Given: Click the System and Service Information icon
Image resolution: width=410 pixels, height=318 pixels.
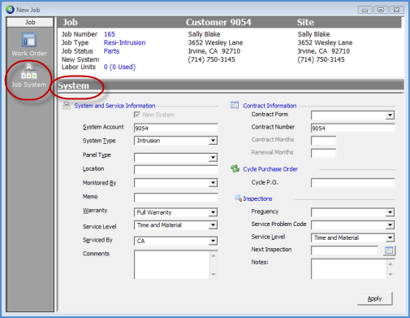Looking at the screenshot, I should (x=66, y=106).
